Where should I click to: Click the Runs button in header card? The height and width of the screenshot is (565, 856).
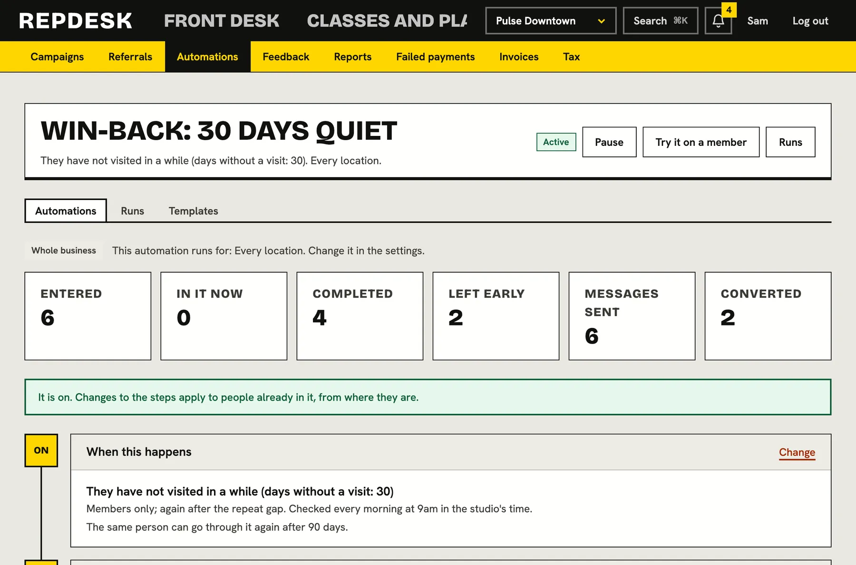tap(790, 142)
